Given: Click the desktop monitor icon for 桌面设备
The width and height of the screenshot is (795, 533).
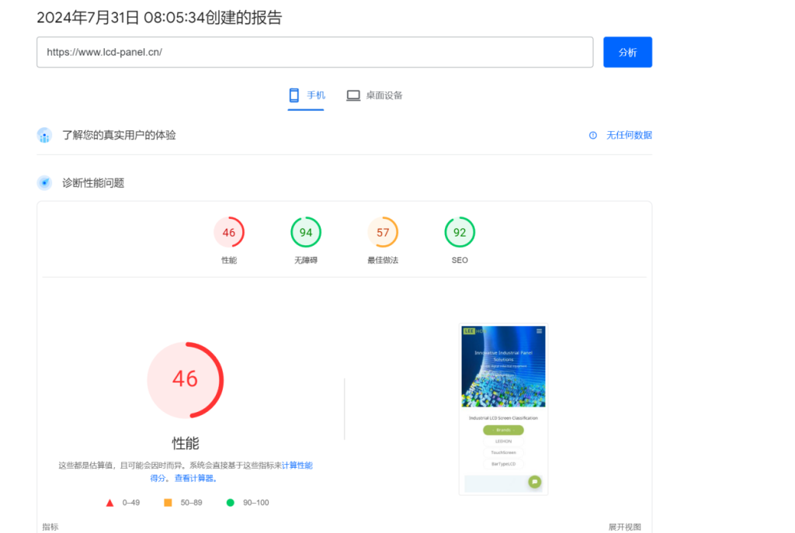Looking at the screenshot, I should click(353, 95).
